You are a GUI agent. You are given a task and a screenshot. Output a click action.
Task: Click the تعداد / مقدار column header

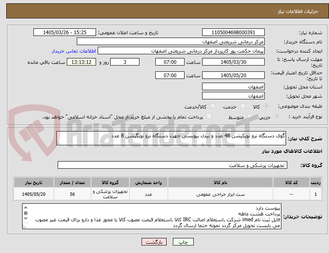[72, 182]
